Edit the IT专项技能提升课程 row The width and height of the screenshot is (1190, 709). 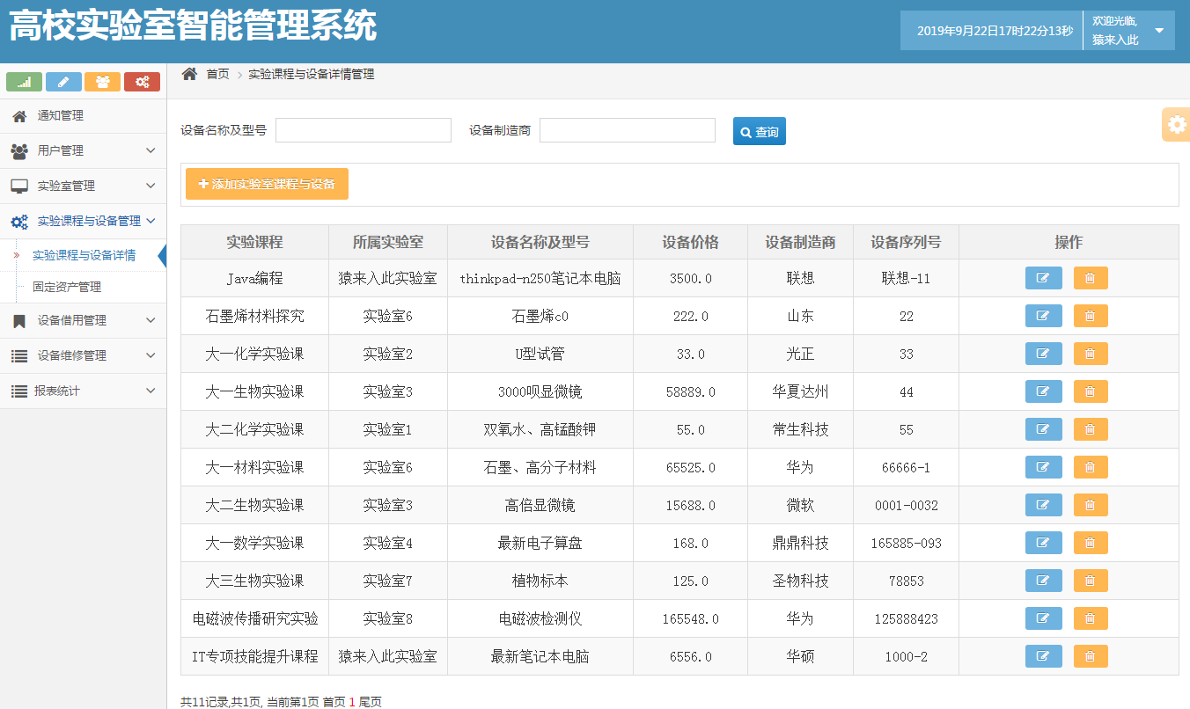(x=1044, y=656)
